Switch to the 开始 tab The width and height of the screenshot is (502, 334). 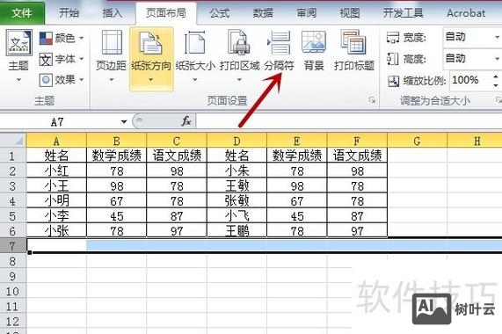pos(69,13)
